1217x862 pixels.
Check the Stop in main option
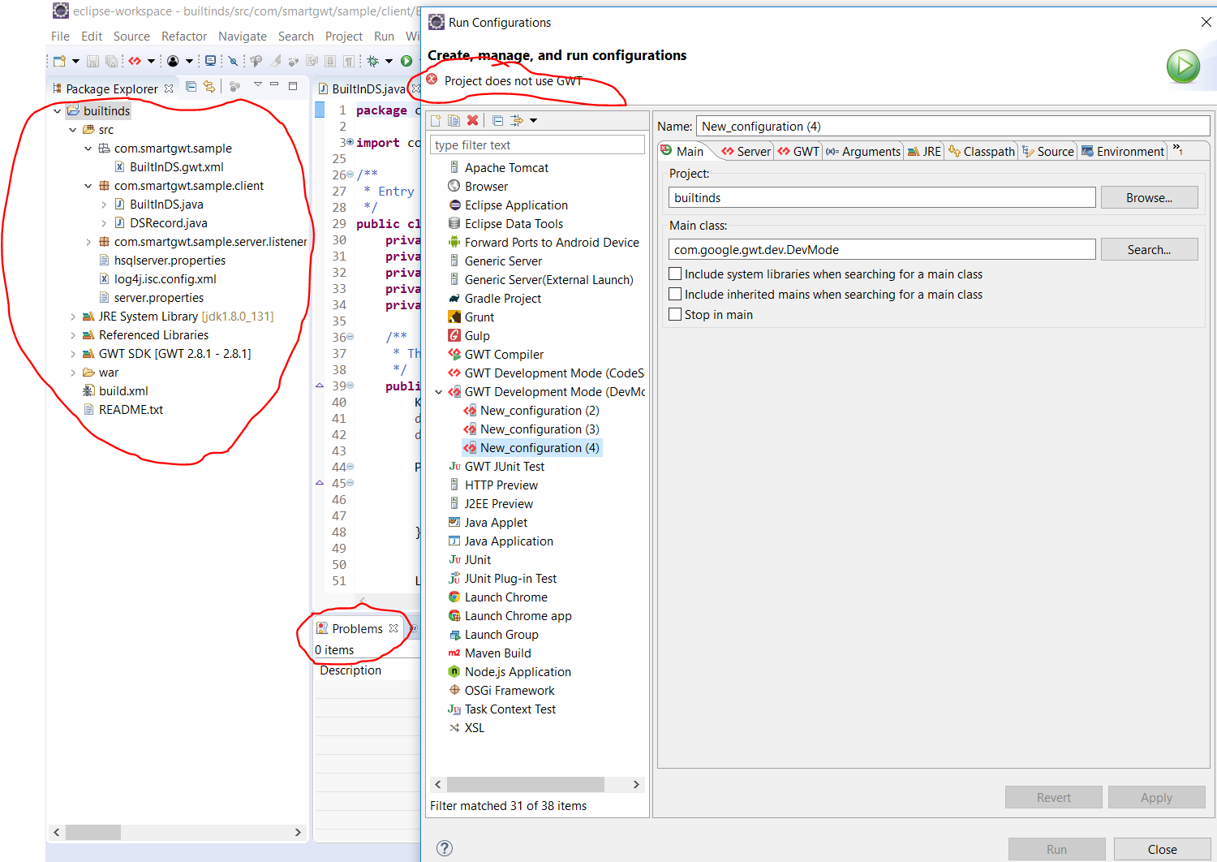click(x=675, y=315)
